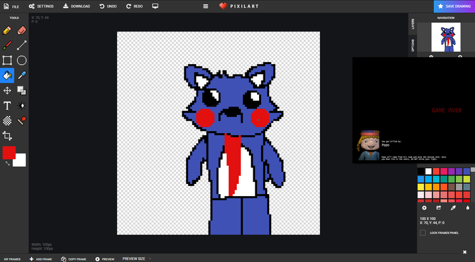Click the Save Drawing button
The width and height of the screenshot is (475, 262).
(454, 6)
